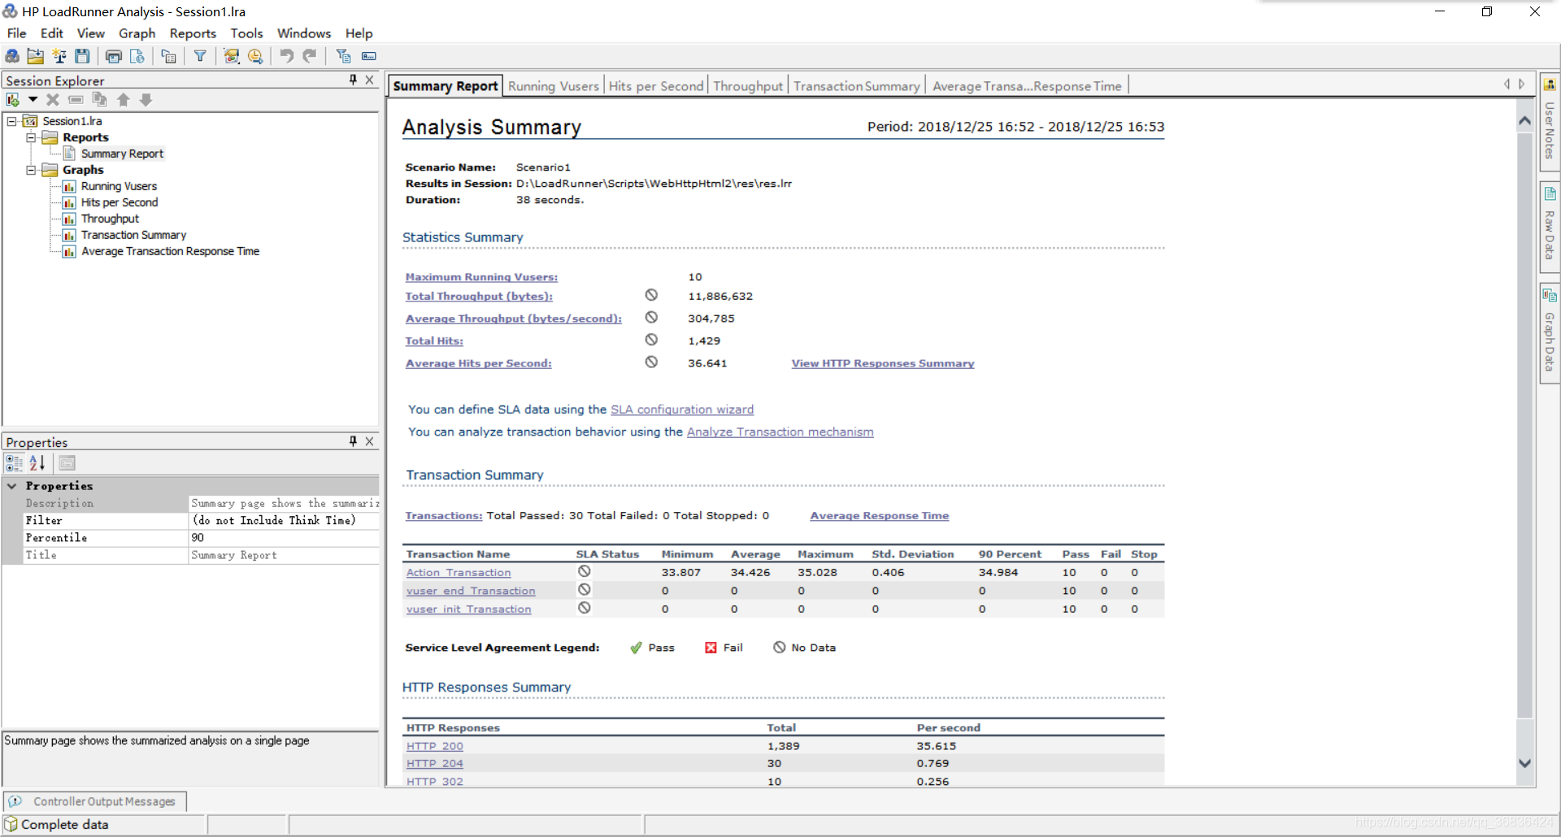Image resolution: width=1561 pixels, height=837 pixels.
Task: Click the text field icon in main toolbar
Action: click(369, 56)
